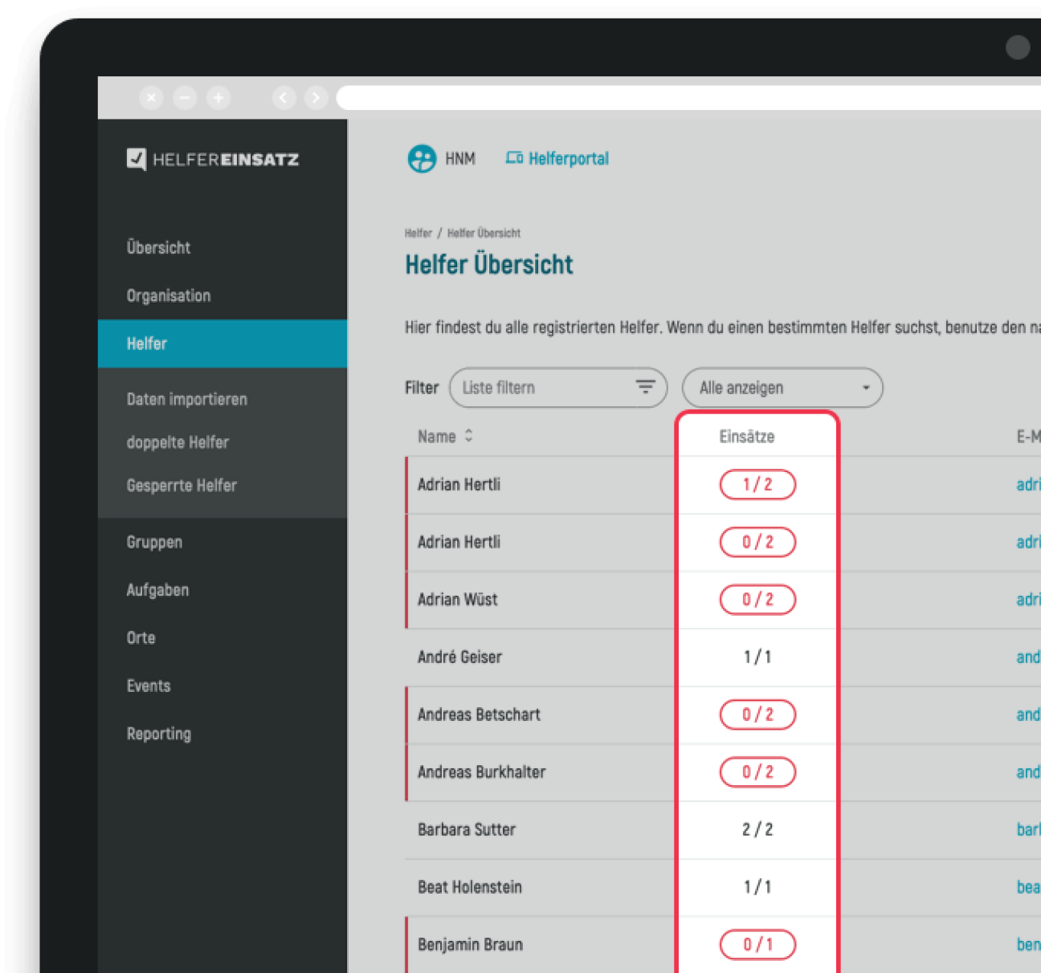This screenshot has height=973, width=1041.
Task: Select the 1/2 badge next to Adrian Hertli
Action: coord(757,485)
